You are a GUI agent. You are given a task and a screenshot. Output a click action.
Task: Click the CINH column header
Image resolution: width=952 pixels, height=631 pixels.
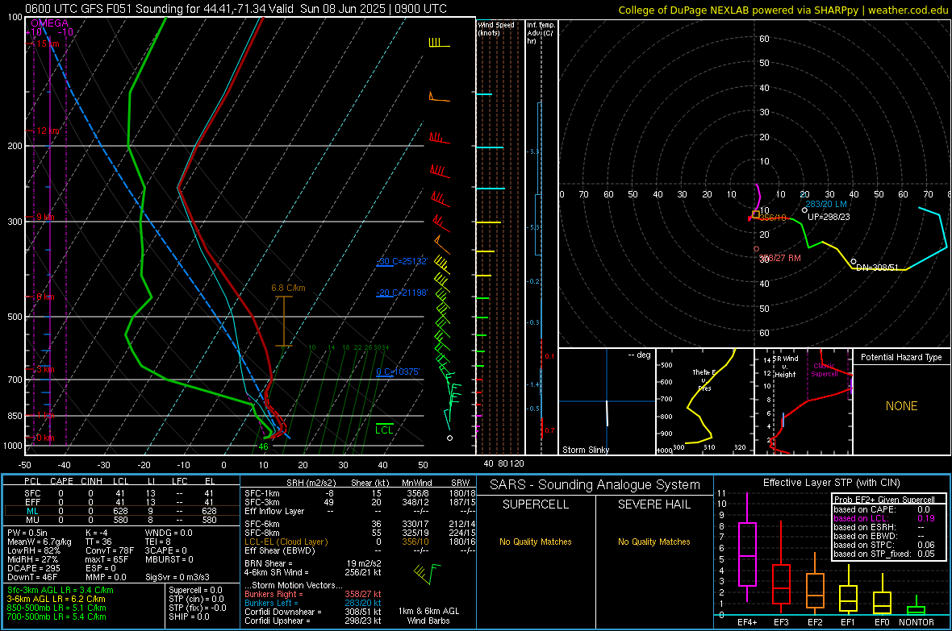[x=91, y=481]
